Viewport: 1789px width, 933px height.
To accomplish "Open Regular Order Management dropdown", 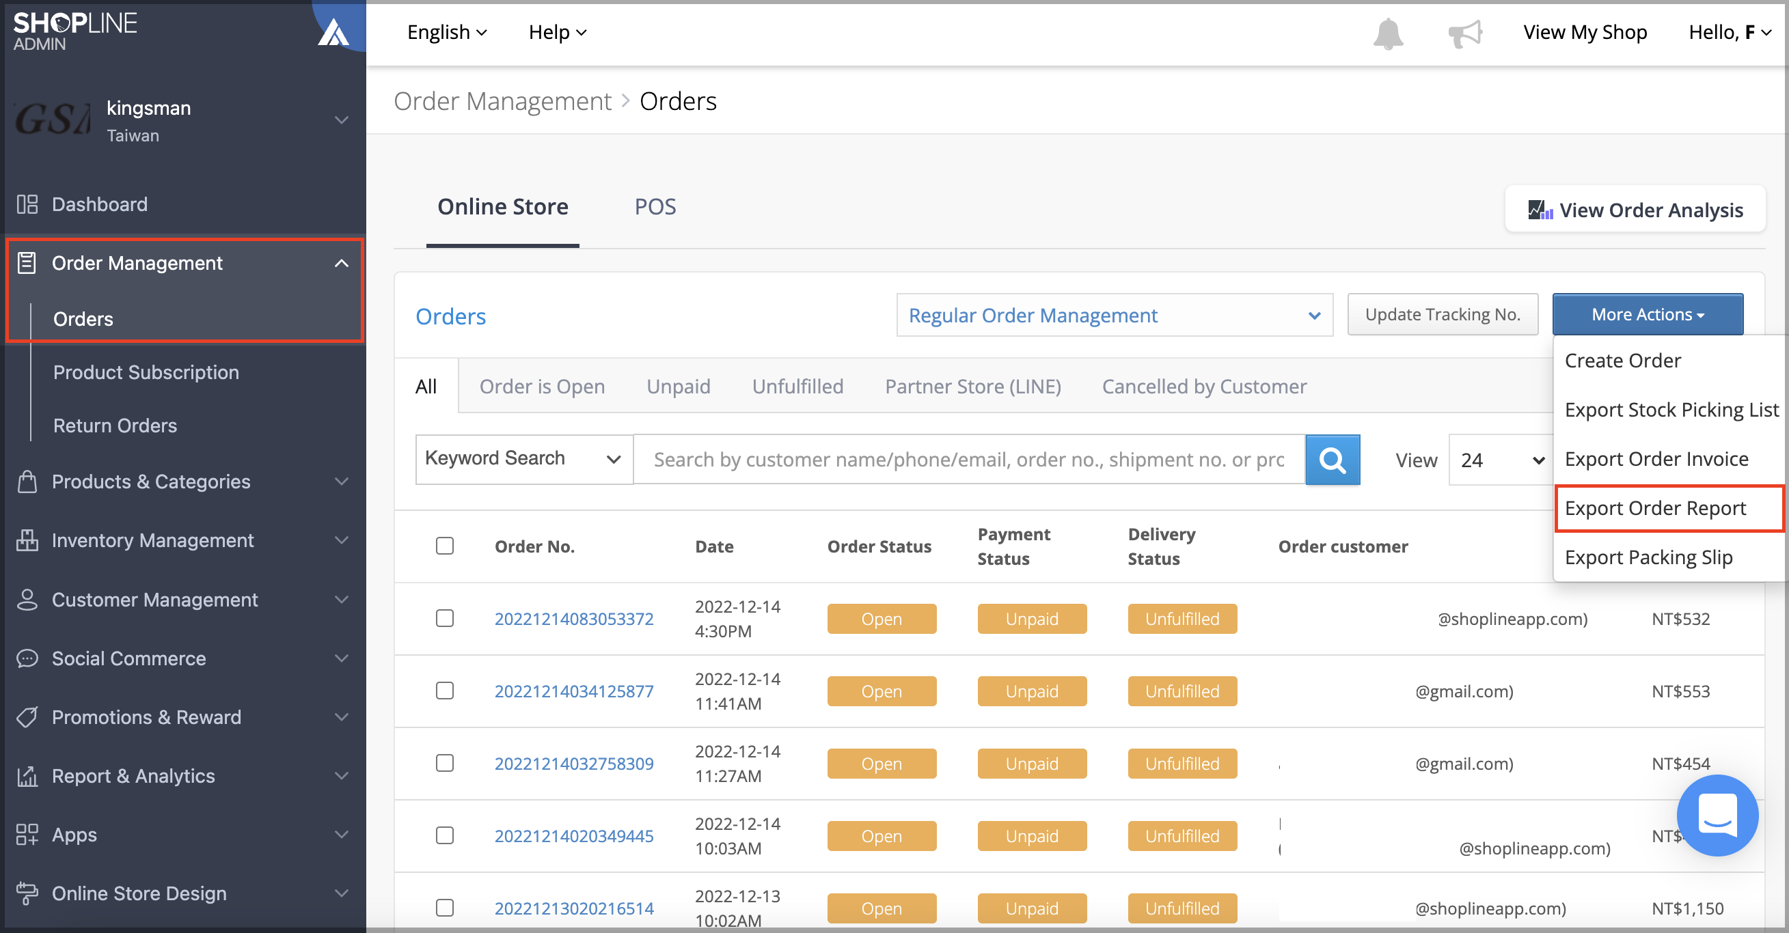I will (1114, 315).
